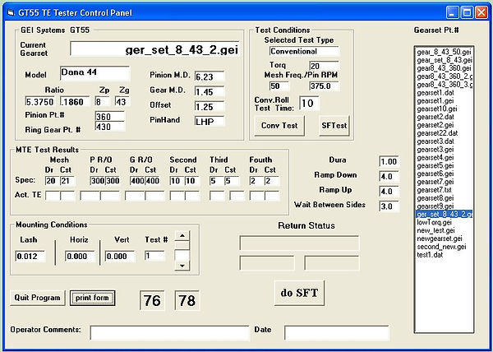Click the Pinion Pt.# field

click(110, 116)
